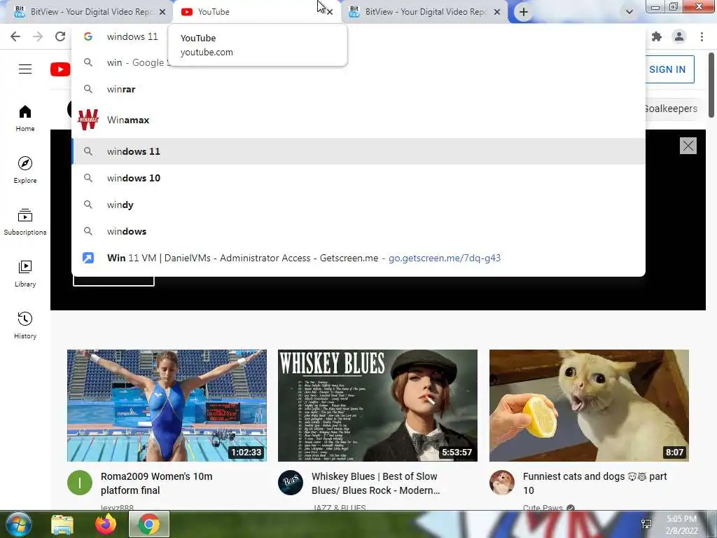Open the green 'I' channel avatar
Viewport: 717px width, 538px height.
80,483
